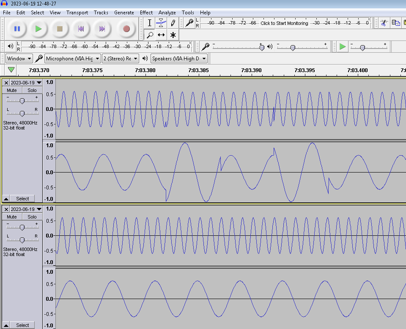
Task: Open the Analyze menu
Action: (167, 13)
